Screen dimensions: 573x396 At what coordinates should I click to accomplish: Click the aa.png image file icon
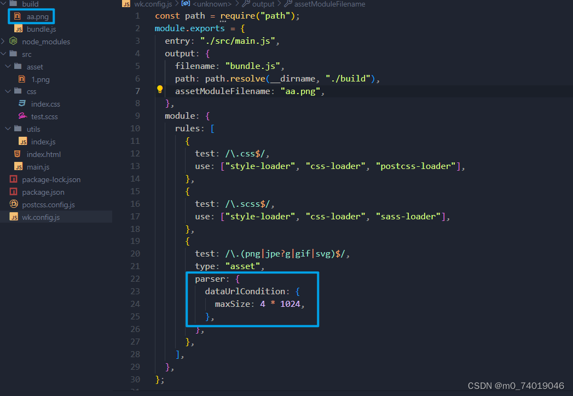click(19, 16)
